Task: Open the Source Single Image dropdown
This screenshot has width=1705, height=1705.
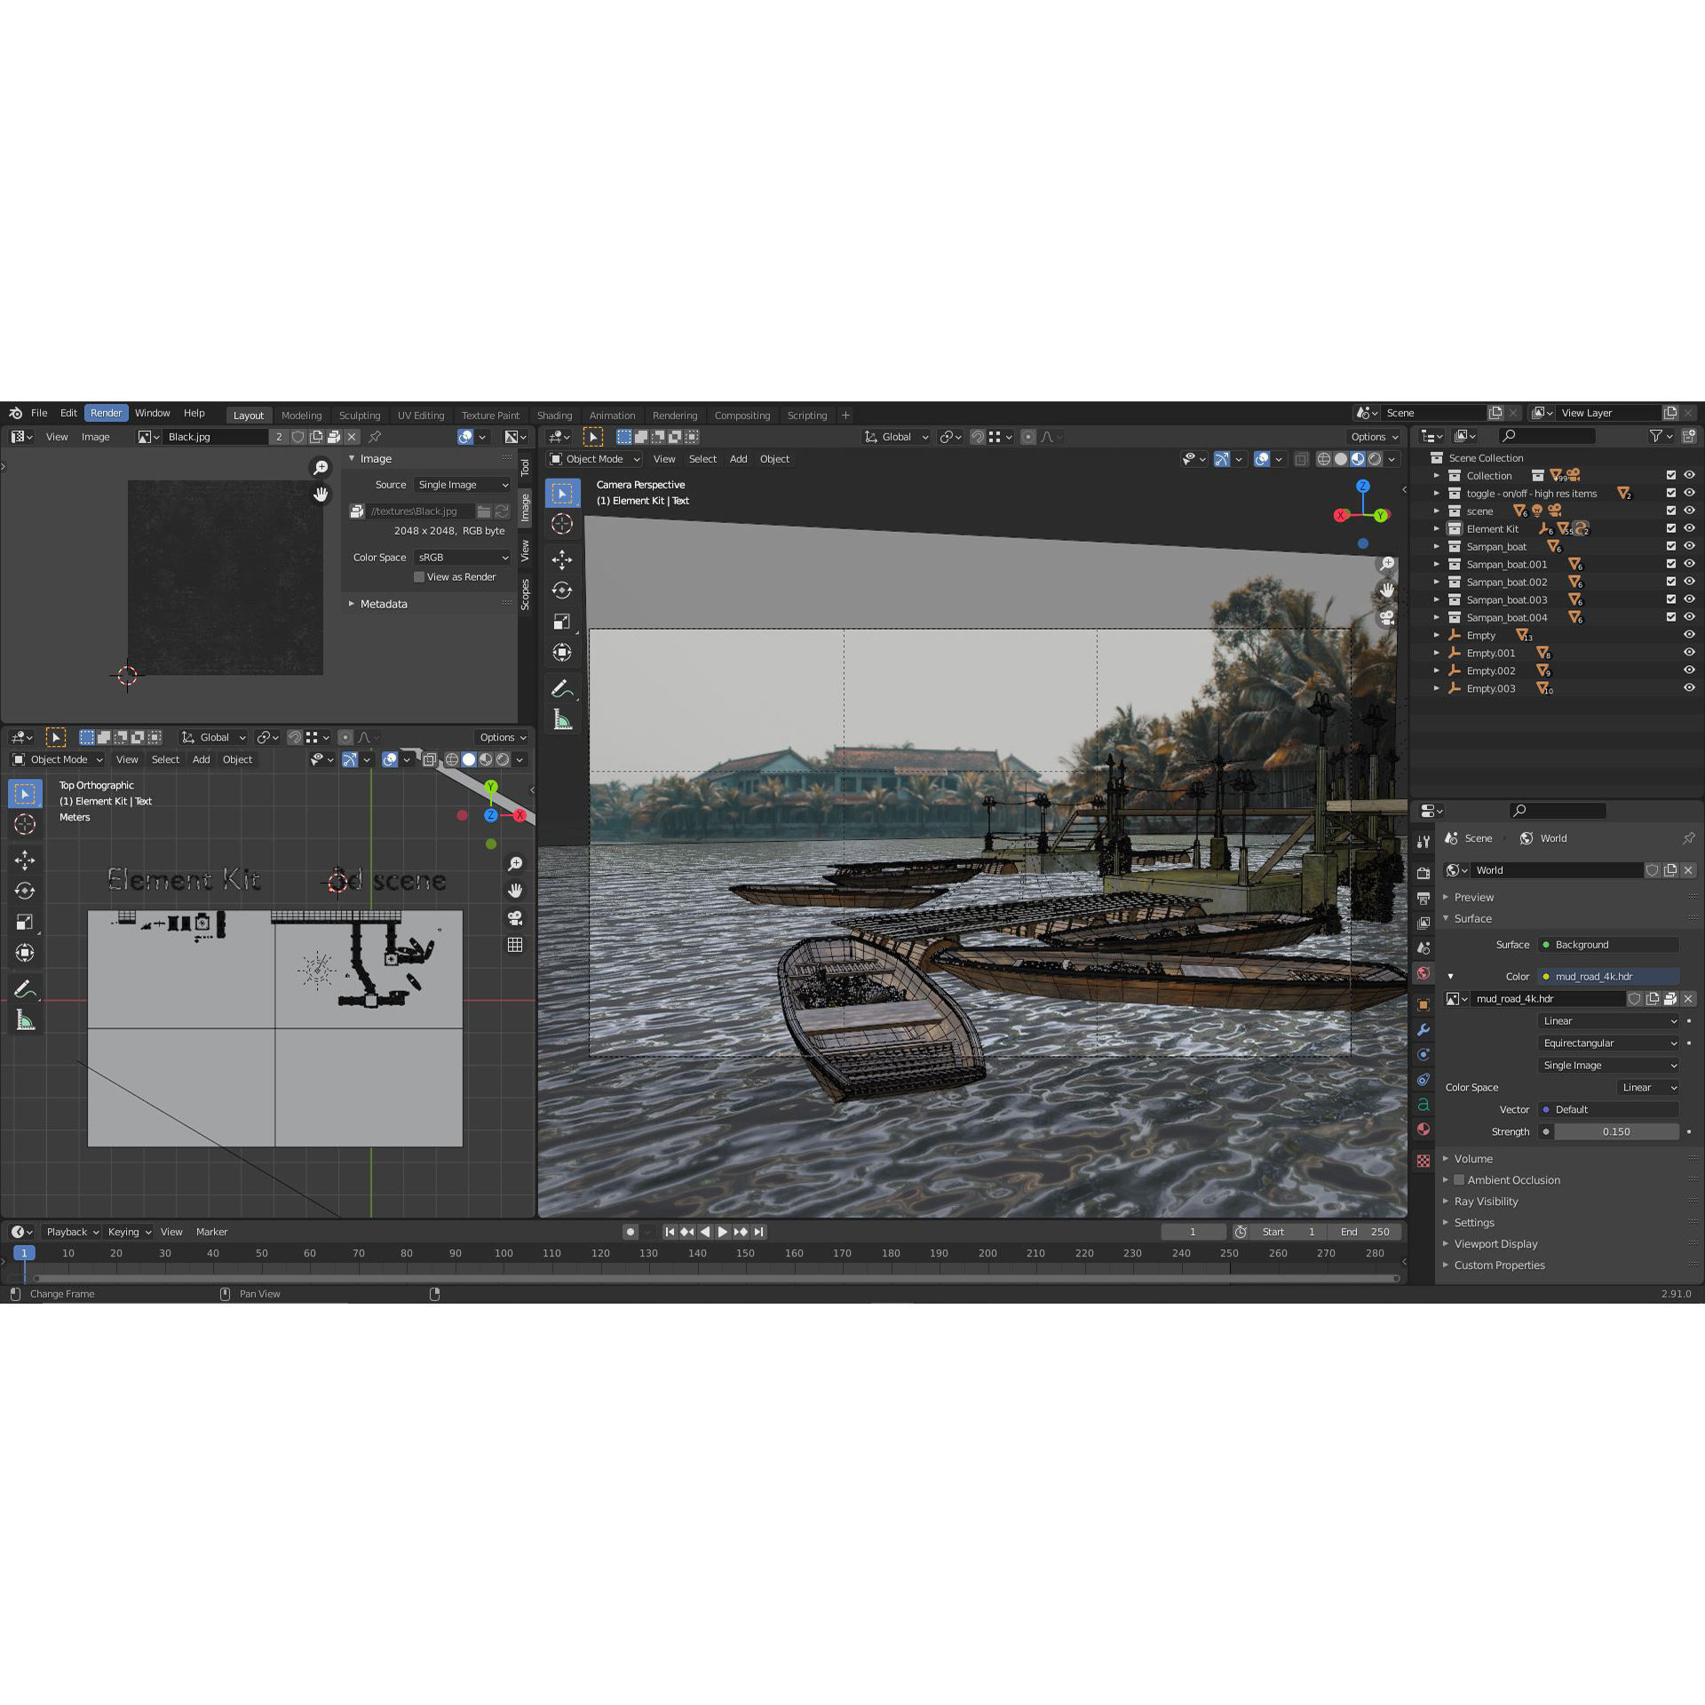Action: point(463,485)
